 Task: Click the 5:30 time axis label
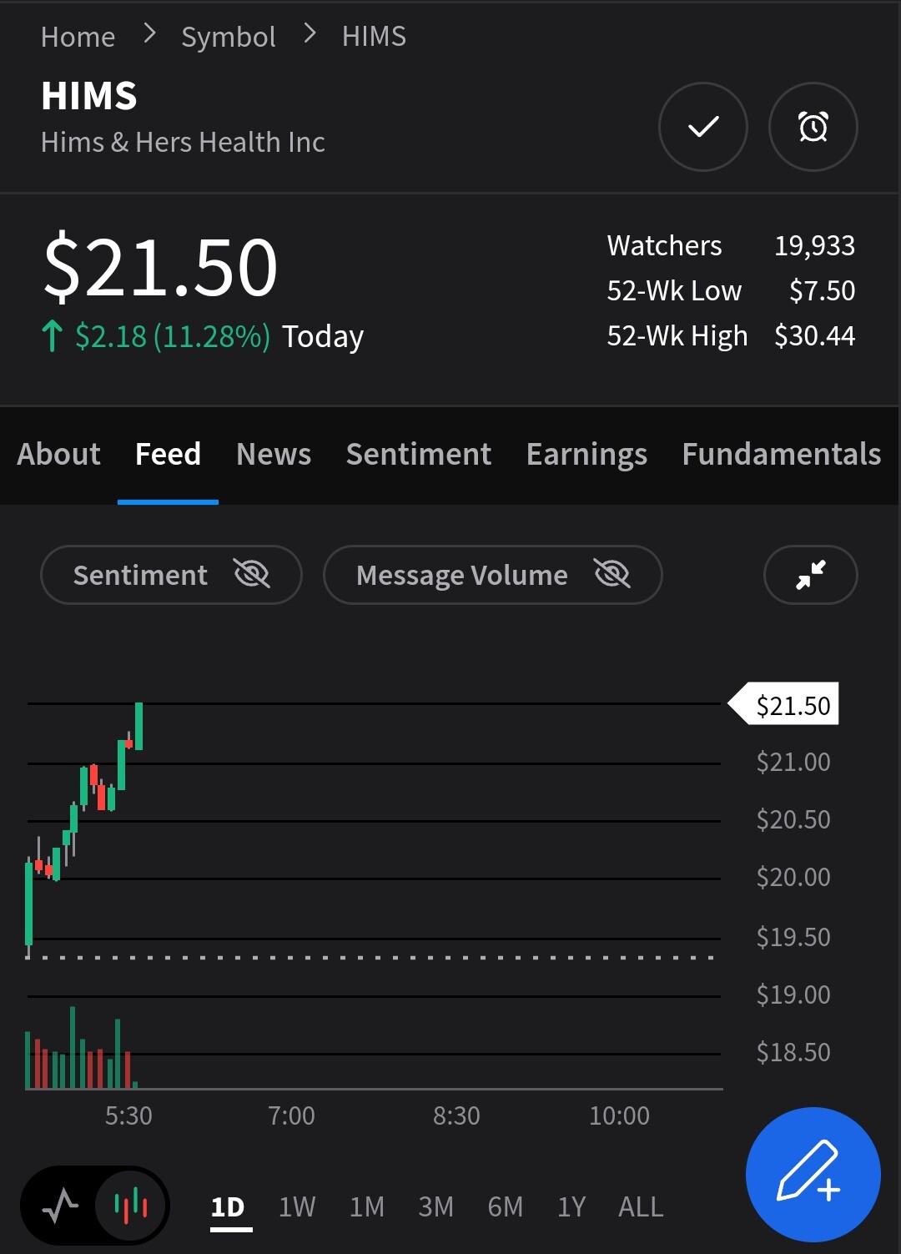[x=128, y=1116]
